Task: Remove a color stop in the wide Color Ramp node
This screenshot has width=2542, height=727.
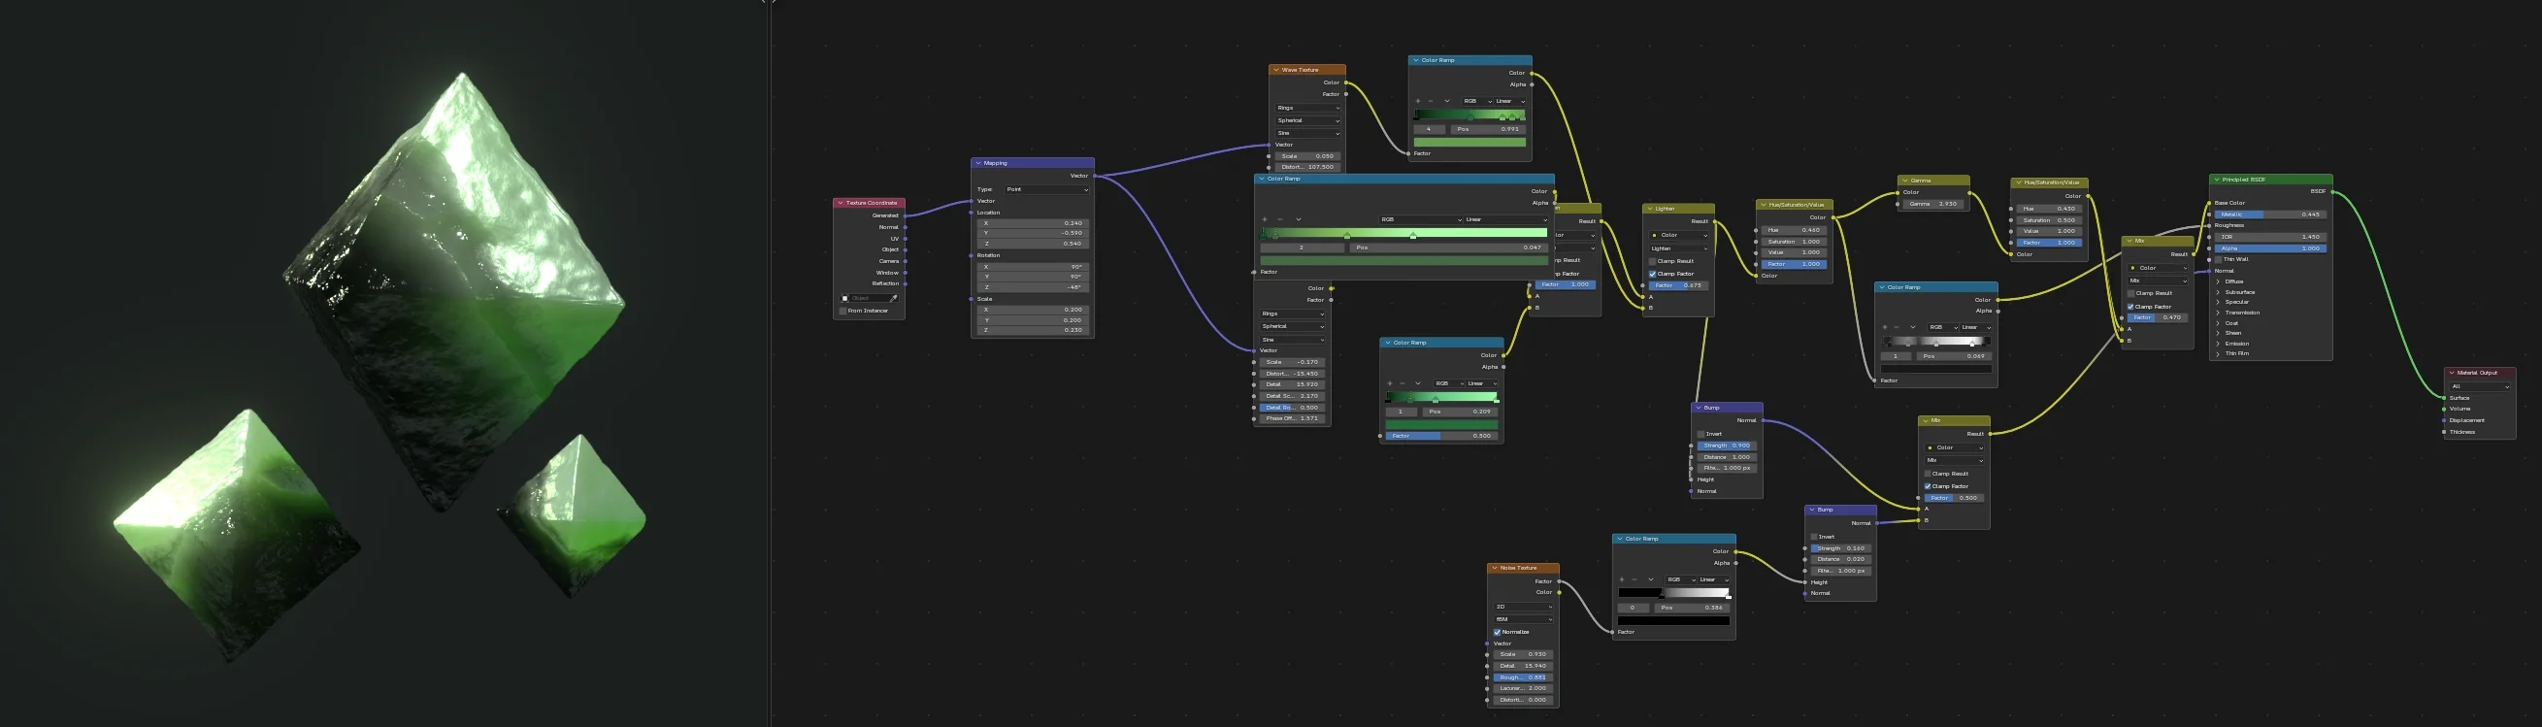Action: 1280,219
